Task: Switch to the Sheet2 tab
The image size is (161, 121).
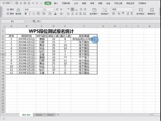Action: pyautogui.click(x=39, y=115)
